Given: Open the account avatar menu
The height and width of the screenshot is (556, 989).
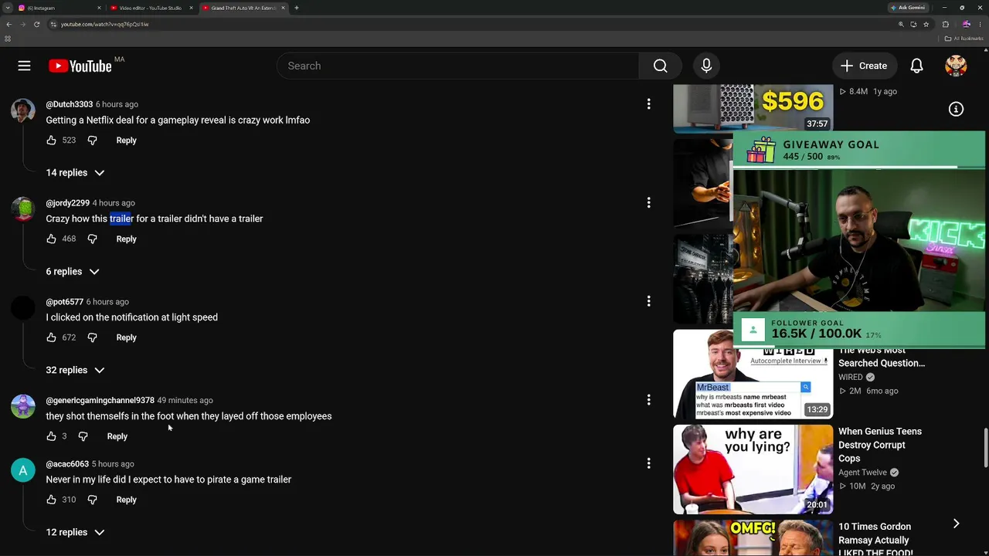Looking at the screenshot, I should (x=956, y=66).
